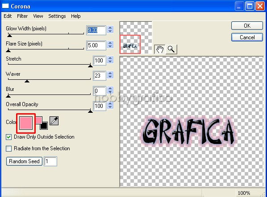
Task: Click the OK button
Action: pyautogui.click(x=247, y=26)
